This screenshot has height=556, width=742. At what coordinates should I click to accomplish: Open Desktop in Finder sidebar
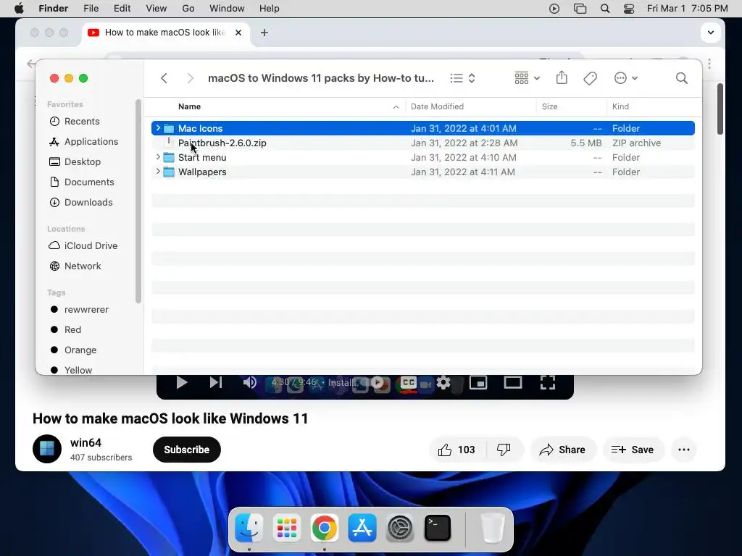click(75, 161)
